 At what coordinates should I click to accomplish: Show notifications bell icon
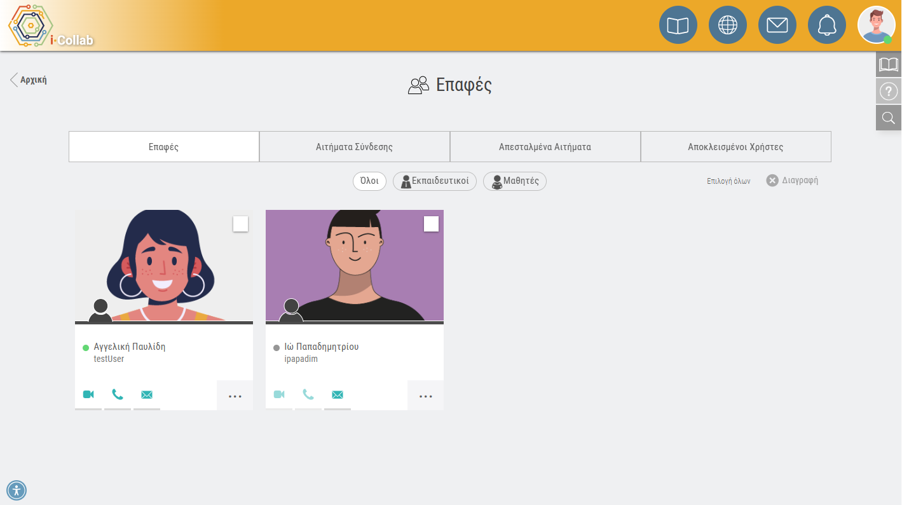tap(827, 25)
